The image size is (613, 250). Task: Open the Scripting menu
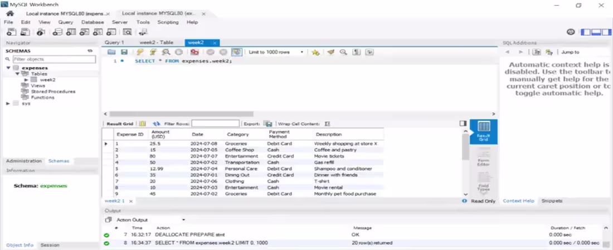click(168, 22)
